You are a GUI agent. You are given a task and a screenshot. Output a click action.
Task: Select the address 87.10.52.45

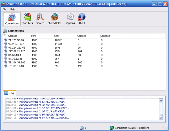tap(15, 59)
